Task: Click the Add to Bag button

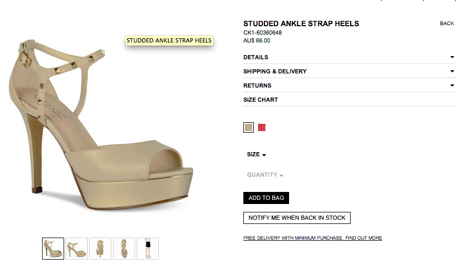Action: 266,198
